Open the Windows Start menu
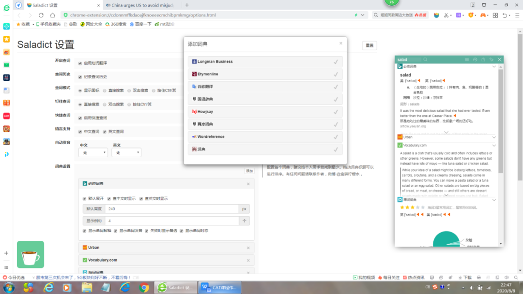 tap(9, 287)
